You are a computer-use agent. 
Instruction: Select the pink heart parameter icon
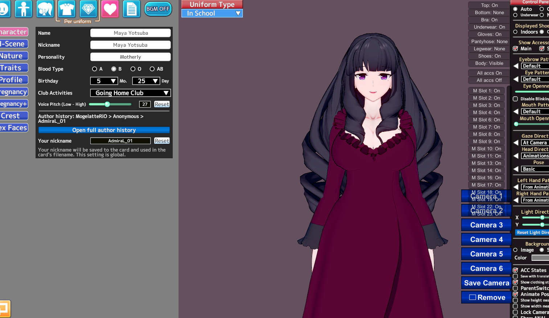(110, 9)
